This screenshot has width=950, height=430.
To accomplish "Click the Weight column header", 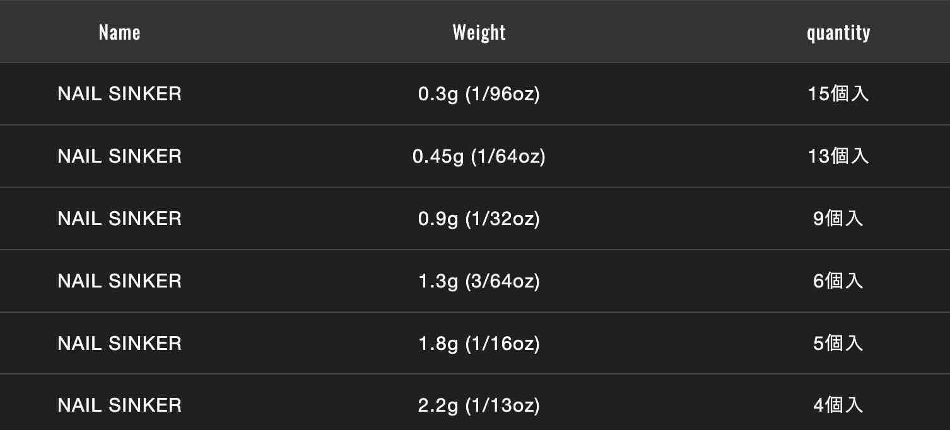I will (x=479, y=32).
